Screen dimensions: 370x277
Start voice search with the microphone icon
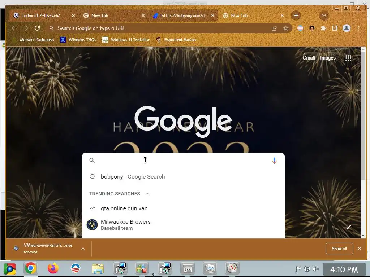coord(274,161)
